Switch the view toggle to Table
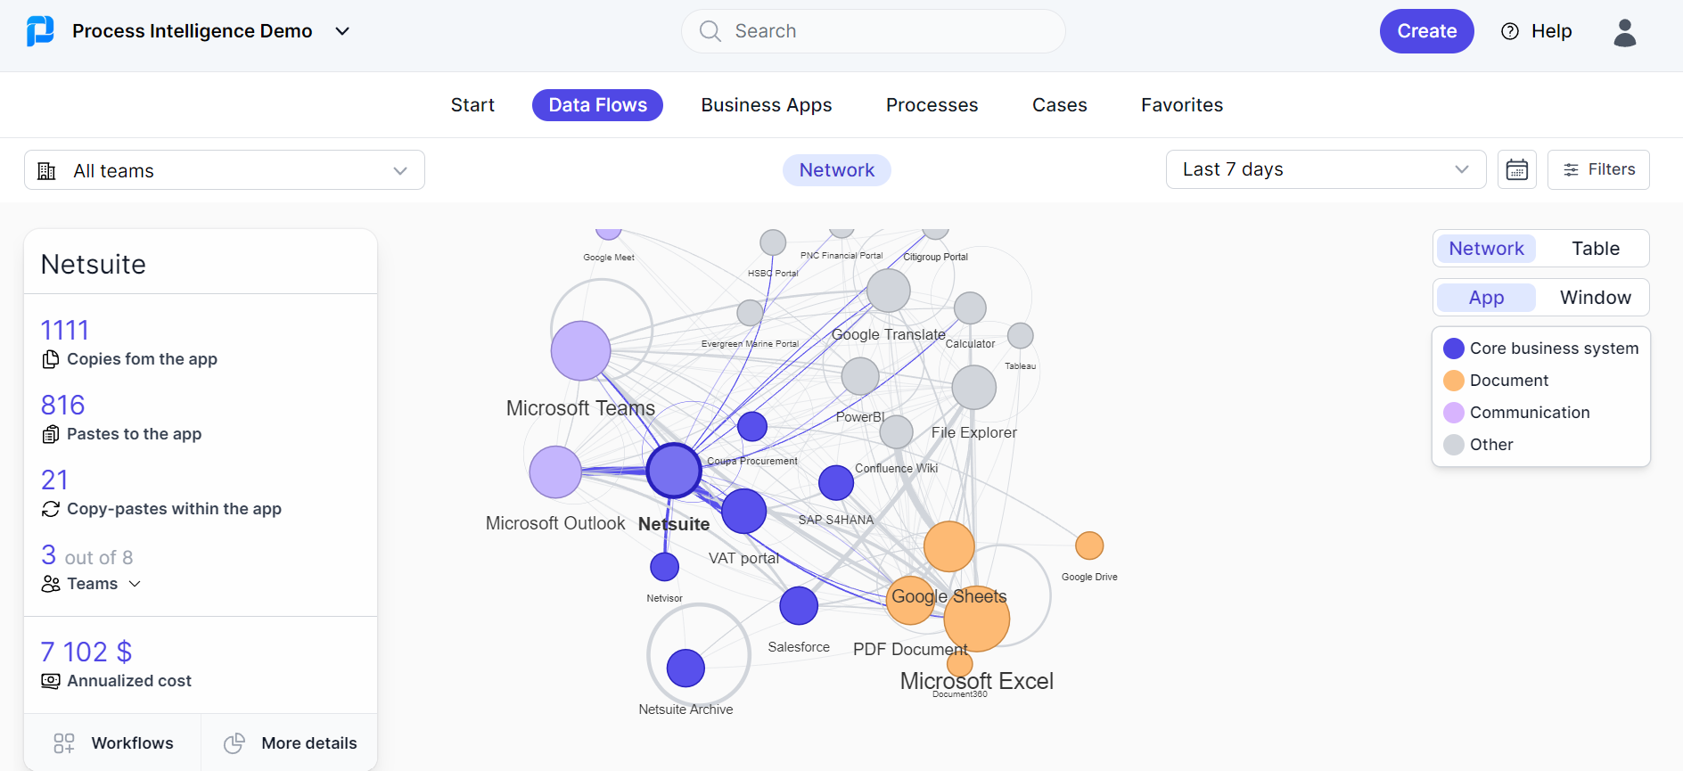This screenshot has width=1683, height=771. 1595,248
